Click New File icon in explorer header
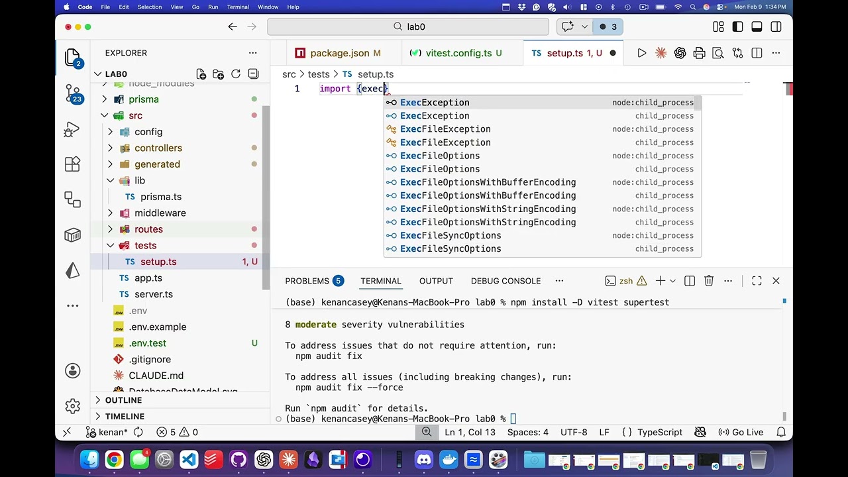The height and width of the screenshot is (477, 848). (201, 74)
